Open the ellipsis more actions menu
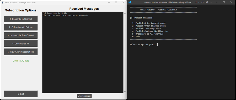Viewport: 236px width, 100px height. point(211,2)
